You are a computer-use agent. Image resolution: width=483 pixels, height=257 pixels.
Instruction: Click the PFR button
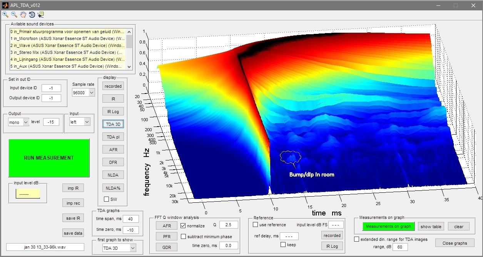[167, 236]
